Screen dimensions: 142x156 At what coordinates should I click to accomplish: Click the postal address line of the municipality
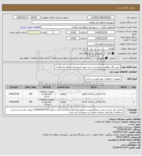point(84,135)
